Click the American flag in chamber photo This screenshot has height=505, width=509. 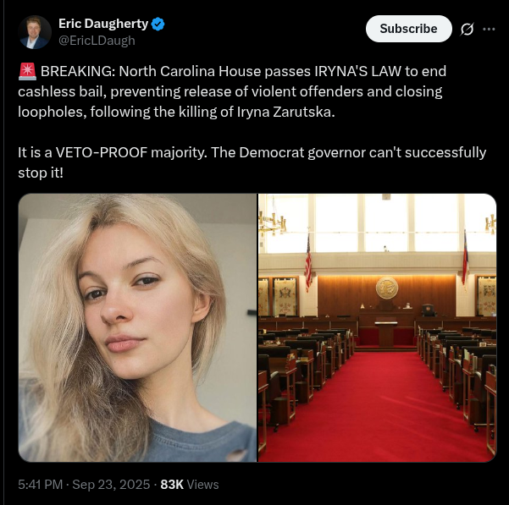(308, 263)
